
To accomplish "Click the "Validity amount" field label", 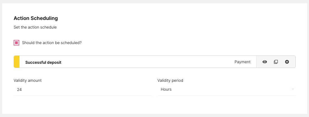I will [x=28, y=80].
